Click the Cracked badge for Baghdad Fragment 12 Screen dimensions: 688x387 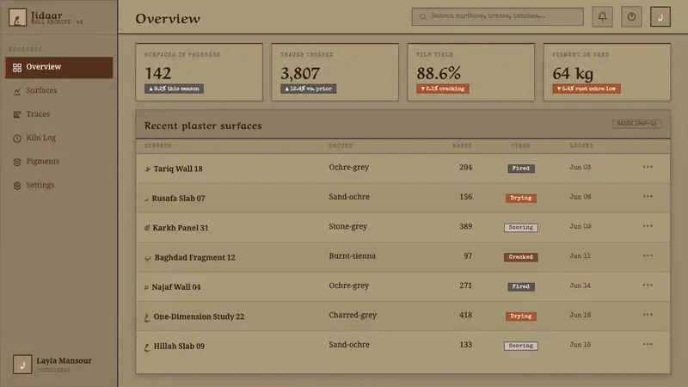pos(521,257)
